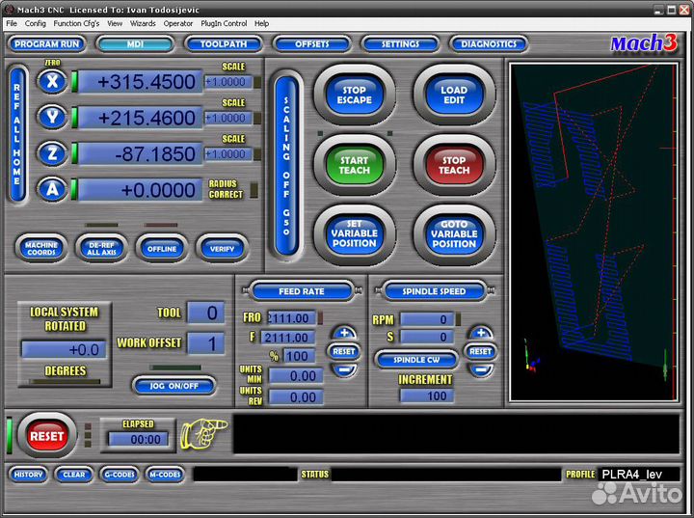
Task: Click the MDI command input line
Action: click(x=455, y=433)
